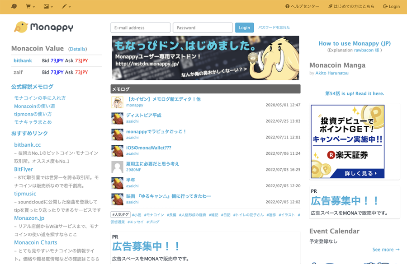Select the #連作 tag

coord(271,215)
